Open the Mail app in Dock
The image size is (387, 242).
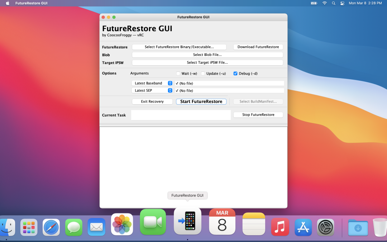[96, 227]
